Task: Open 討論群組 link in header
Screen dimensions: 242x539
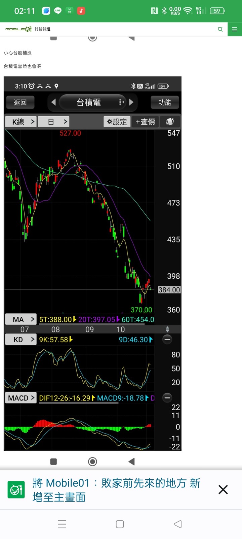Action: tap(43, 29)
